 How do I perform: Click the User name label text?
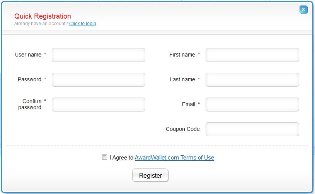pyautogui.click(x=28, y=55)
